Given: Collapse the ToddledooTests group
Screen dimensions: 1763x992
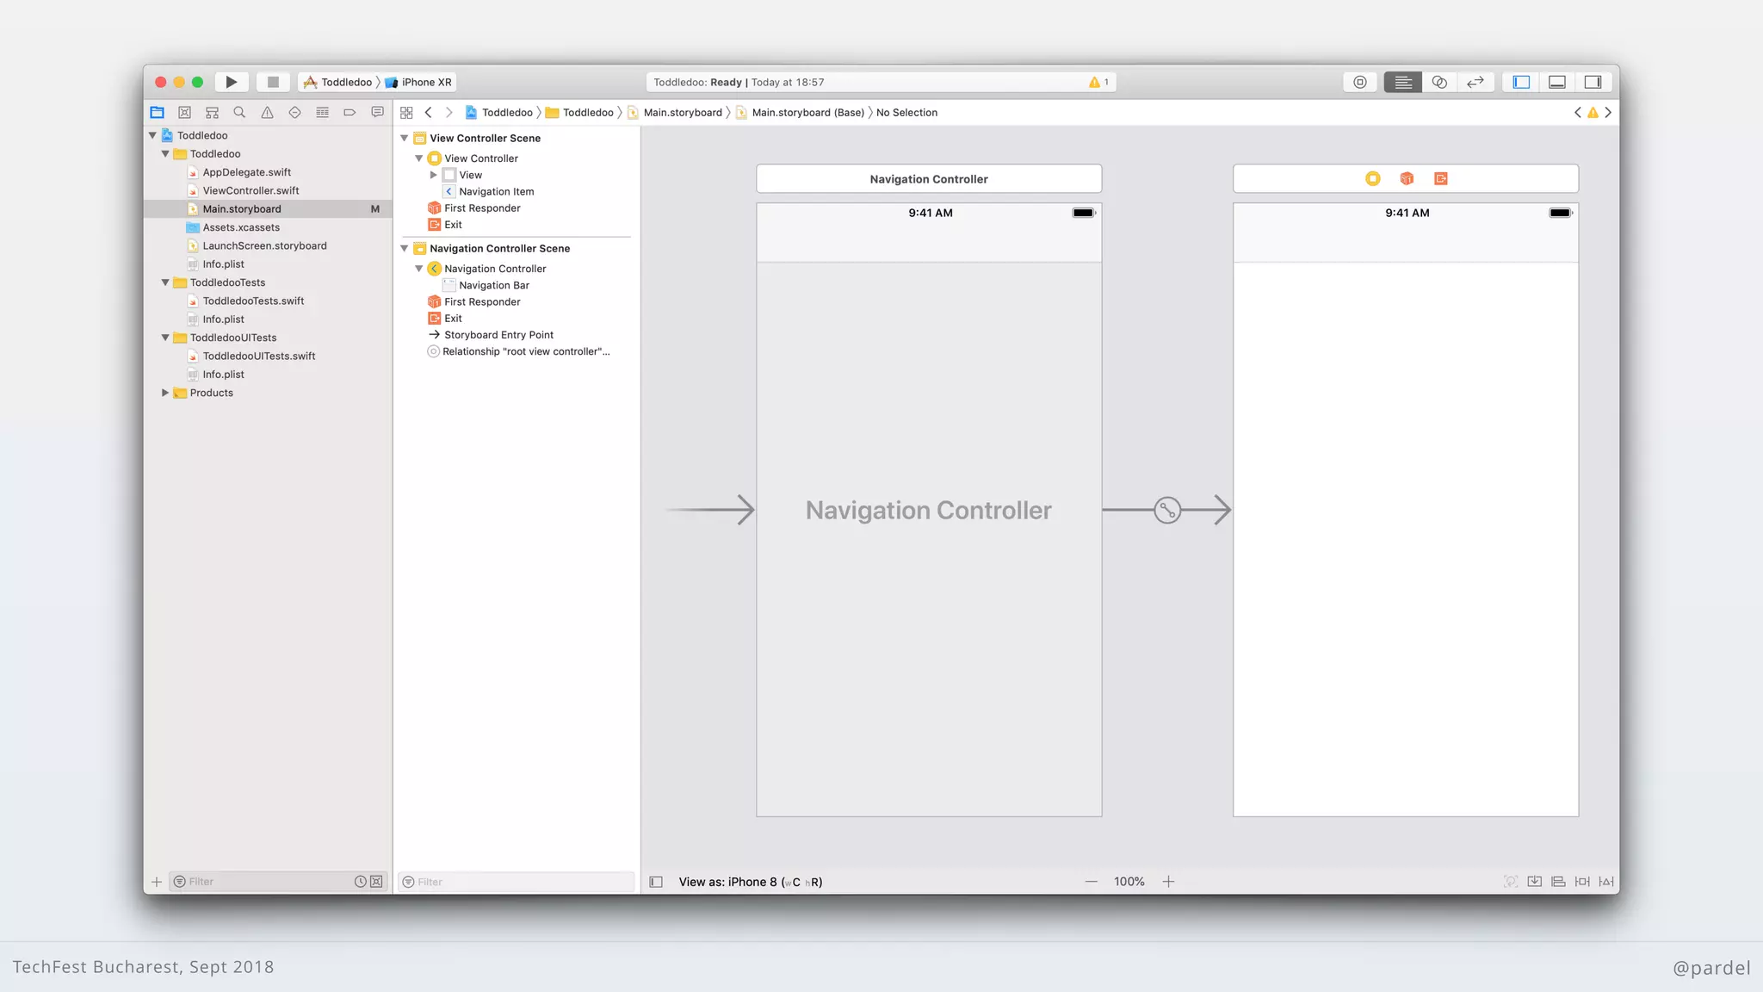Looking at the screenshot, I should pyautogui.click(x=165, y=282).
